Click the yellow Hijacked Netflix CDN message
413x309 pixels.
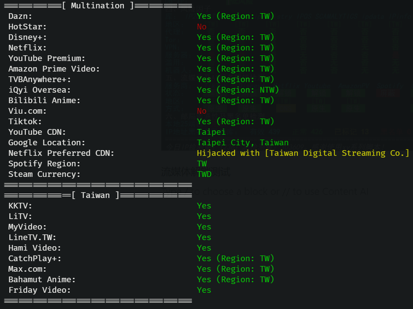click(303, 153)
